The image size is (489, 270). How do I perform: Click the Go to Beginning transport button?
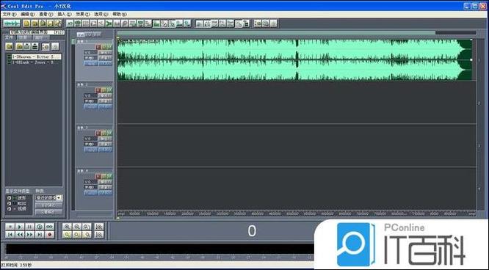[x=10, y=235]
